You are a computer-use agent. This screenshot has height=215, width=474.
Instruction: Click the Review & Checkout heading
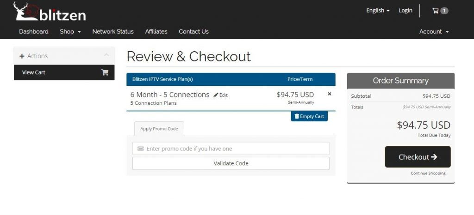point(189,56)
